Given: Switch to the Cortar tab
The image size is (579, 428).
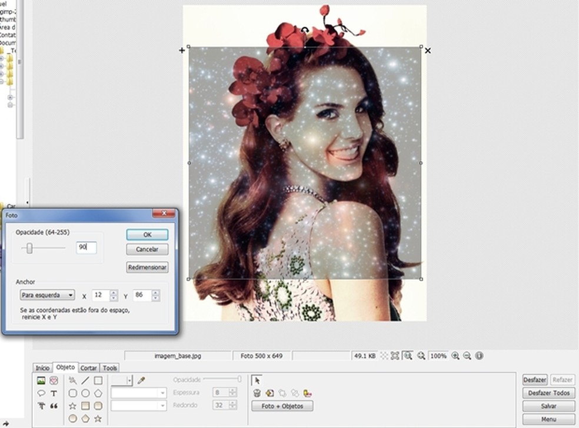Looking at the screenshot, I should [x=89, y=367].
